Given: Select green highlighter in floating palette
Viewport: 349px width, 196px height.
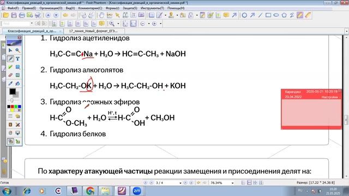Looking at the screenshot, I should pos(10,67).
